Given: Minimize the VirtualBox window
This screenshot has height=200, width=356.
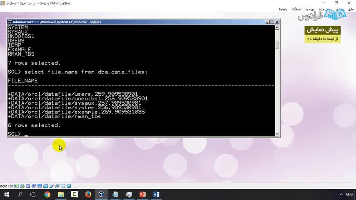Looking at the screenshot, I should (324, 3).
